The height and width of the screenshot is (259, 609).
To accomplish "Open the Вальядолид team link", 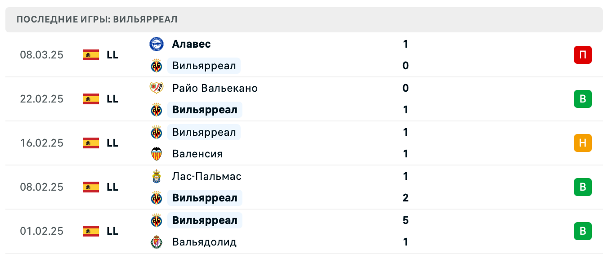I will pos(204,242).
